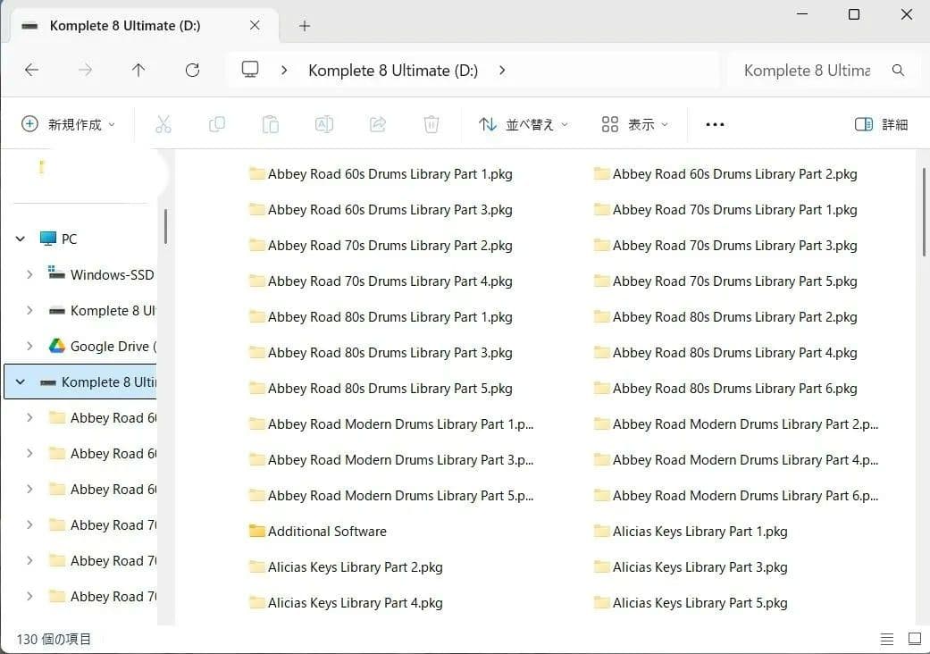Viewport: 930px width, 654px height.
Task: Click the Copy icon in the toolbar
Action: point(217,124)
